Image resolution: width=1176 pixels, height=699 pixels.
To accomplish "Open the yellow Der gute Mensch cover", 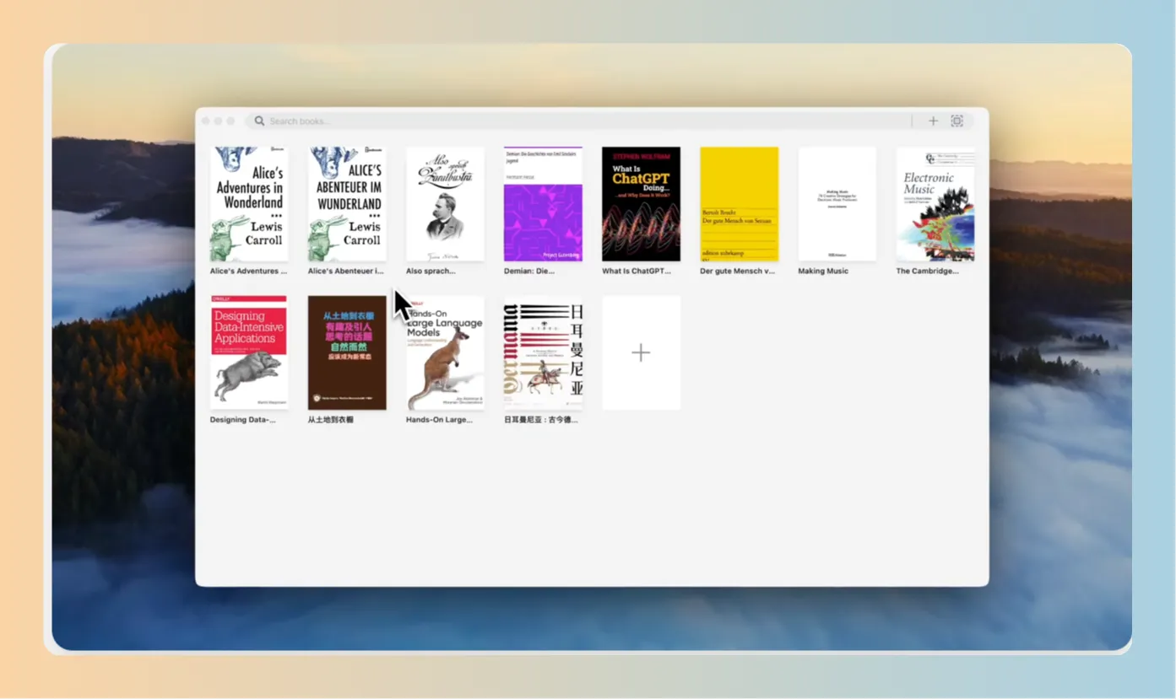I will (739, 204).
